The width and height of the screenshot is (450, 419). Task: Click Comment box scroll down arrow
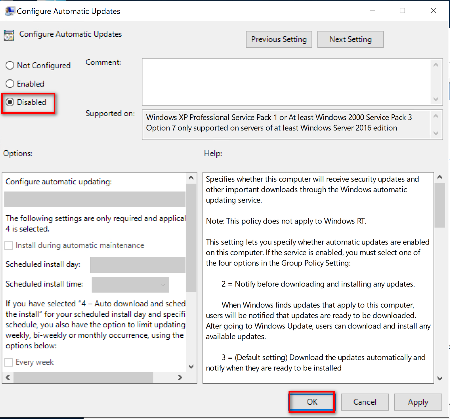[436, 99]
